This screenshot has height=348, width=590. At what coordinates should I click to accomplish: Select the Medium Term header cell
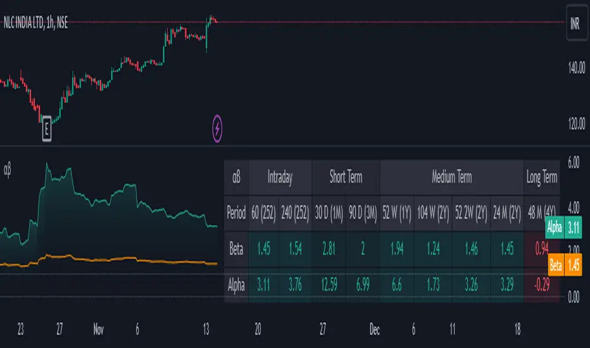(451, 178)
